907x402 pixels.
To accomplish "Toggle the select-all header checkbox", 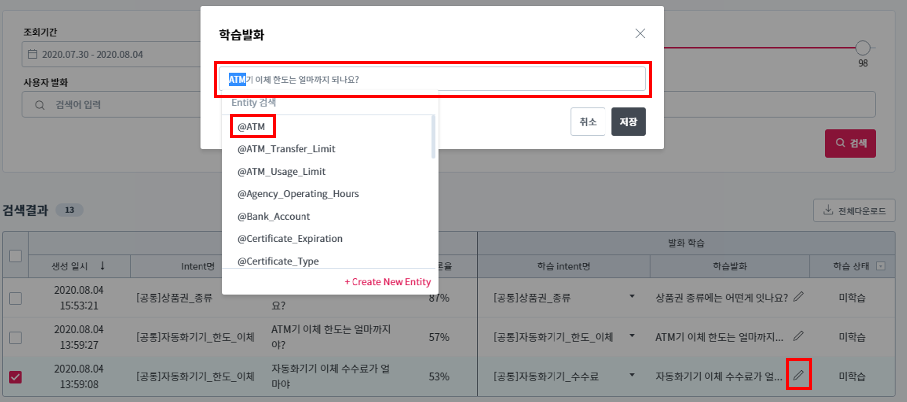I will (x=15, y=256).
